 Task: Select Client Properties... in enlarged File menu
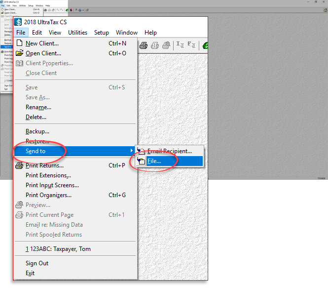click(75, 63)
